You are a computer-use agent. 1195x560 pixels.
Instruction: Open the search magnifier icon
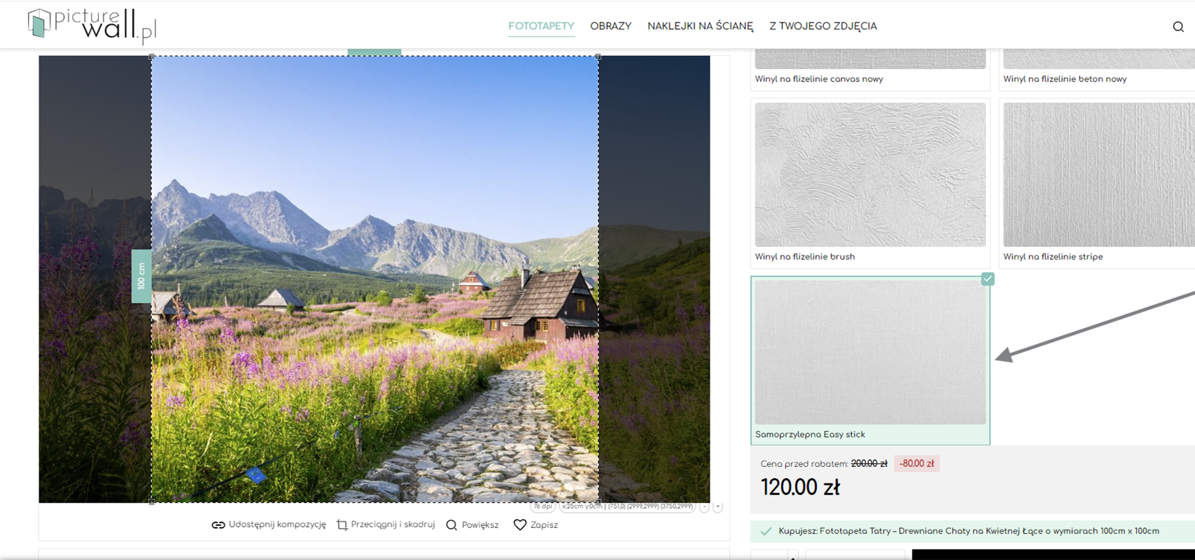1178,26
